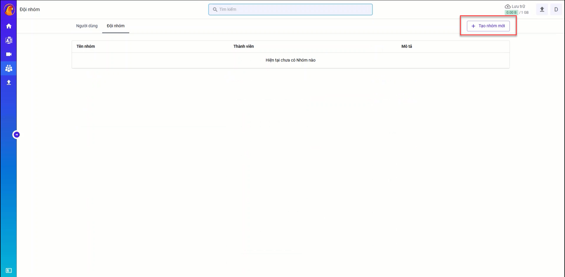Click the Lưu trữ cloud storage icon
Viewport: 565px width, 277px height.
pos(508,6)
